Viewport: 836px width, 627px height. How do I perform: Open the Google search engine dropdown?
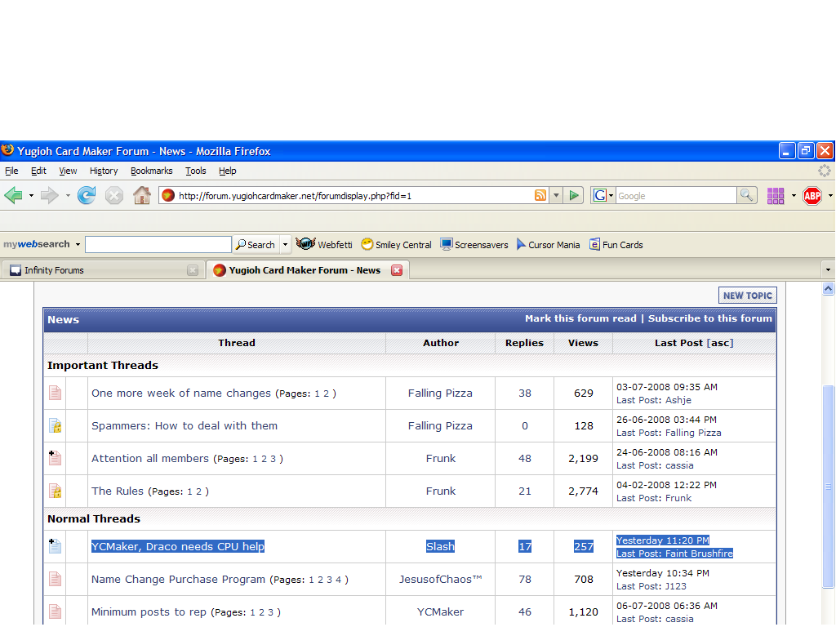[x=603, y=196]
